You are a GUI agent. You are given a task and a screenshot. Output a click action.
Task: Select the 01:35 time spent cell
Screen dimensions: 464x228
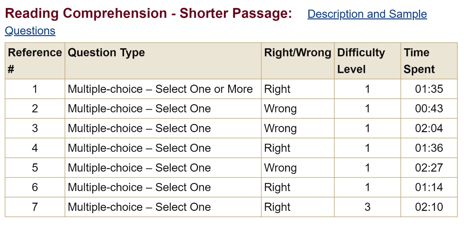point(429,89)
